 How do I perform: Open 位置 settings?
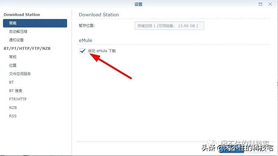(x=13, y=65)
